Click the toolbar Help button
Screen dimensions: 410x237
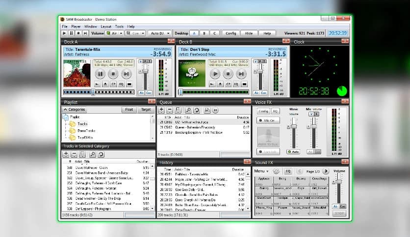click(x=267, y=33)
